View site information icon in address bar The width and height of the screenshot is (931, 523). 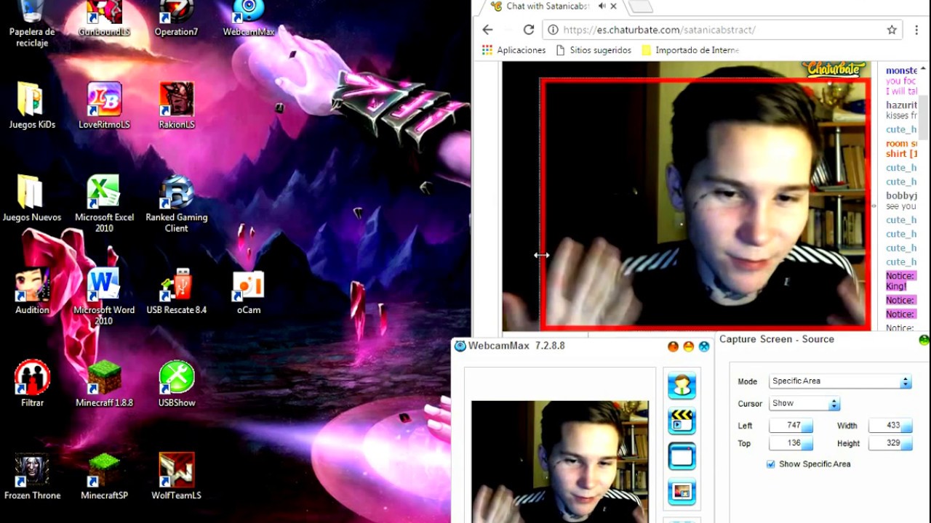553,30
